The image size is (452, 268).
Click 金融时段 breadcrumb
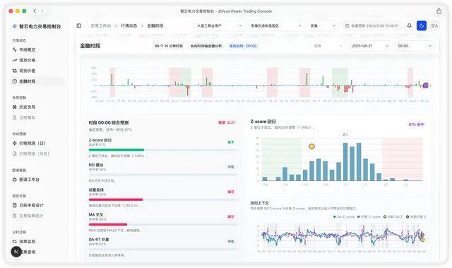pos(155,25)
